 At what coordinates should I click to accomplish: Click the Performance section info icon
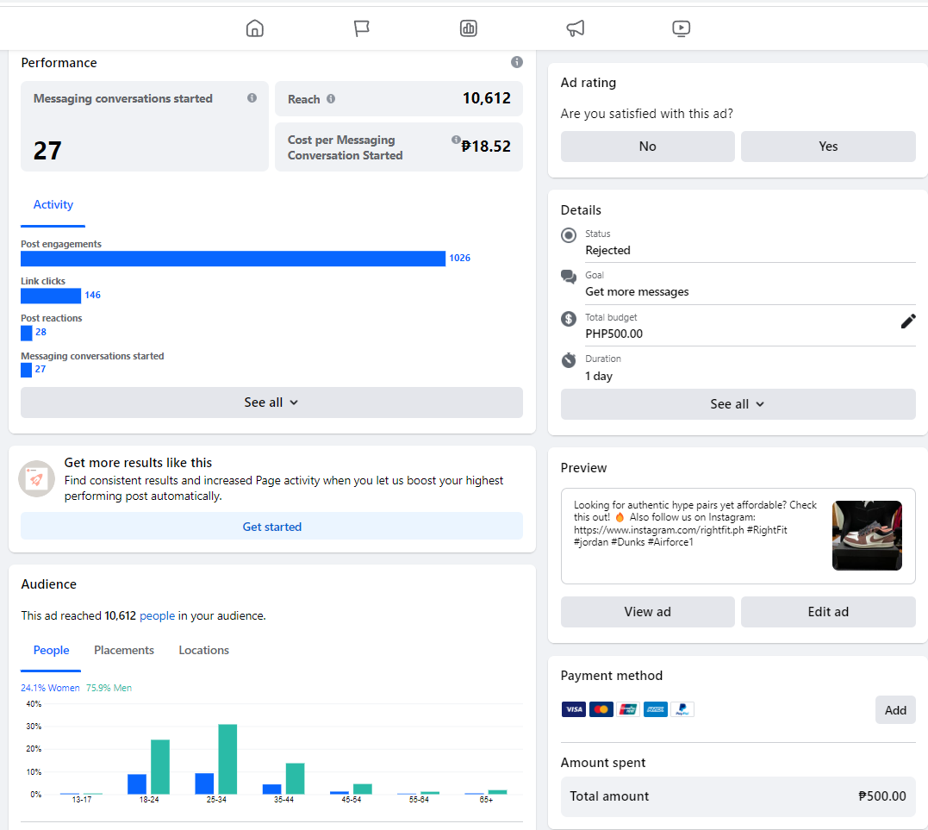point(517,62)
